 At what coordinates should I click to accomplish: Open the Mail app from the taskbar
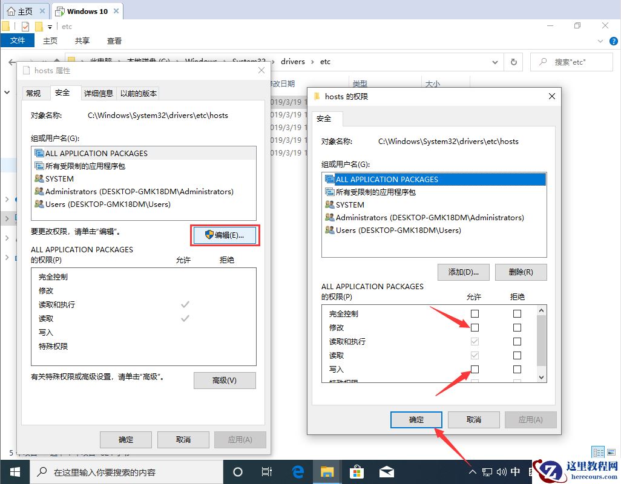click(x=386, y=472)
